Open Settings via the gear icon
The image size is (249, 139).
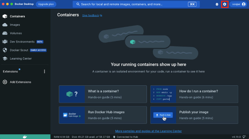224,4
